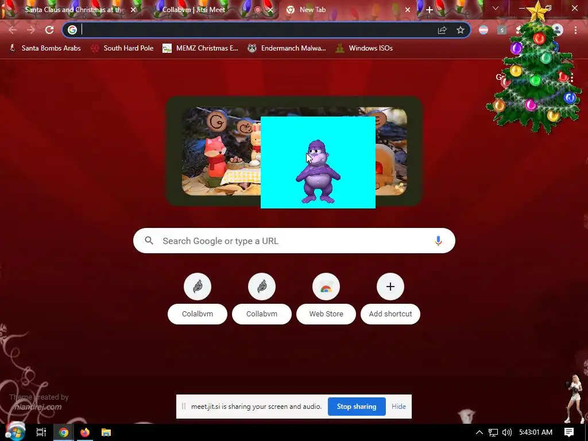This screenshot has height=441, width=588.
Task: Click the Google icon in address bar
Action: click(x=72, y=30)
